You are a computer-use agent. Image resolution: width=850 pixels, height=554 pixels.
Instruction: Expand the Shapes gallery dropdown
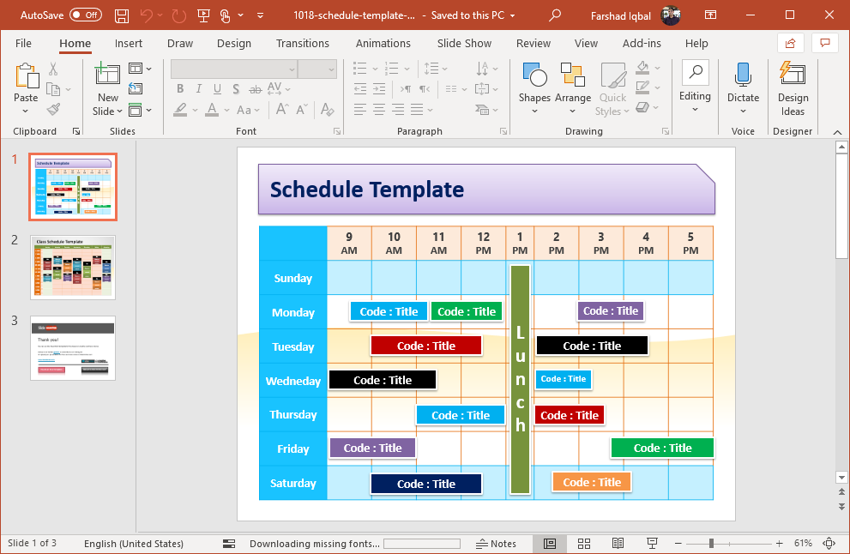click(x=534, y=111)
